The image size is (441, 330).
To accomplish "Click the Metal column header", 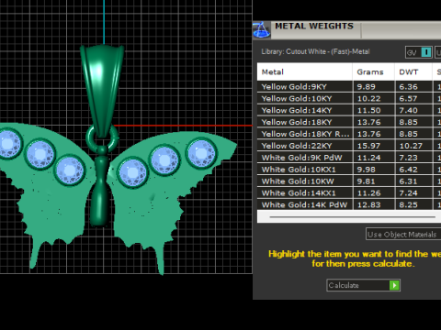I will (x=305, y=72).
